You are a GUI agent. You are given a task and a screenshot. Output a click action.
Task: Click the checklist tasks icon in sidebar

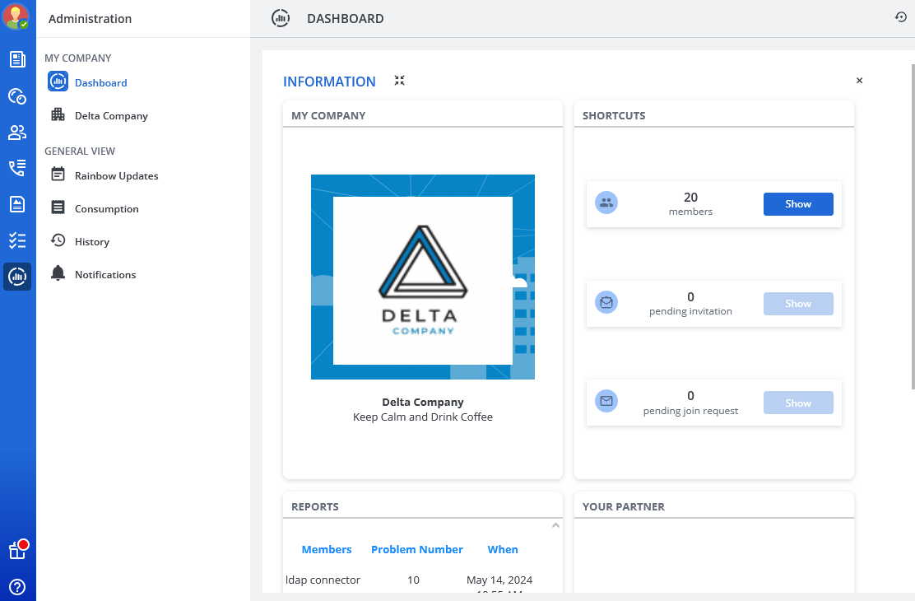point(17,240)
